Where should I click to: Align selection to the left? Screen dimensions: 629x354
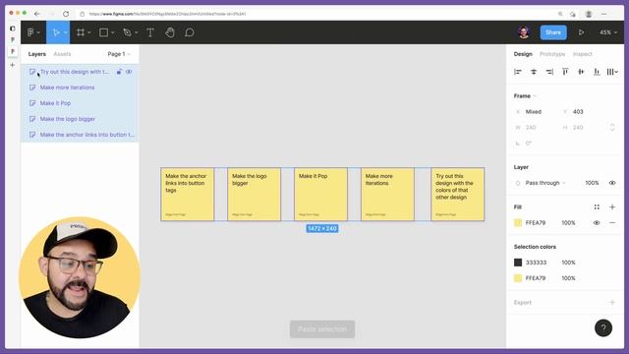point(518,72)
